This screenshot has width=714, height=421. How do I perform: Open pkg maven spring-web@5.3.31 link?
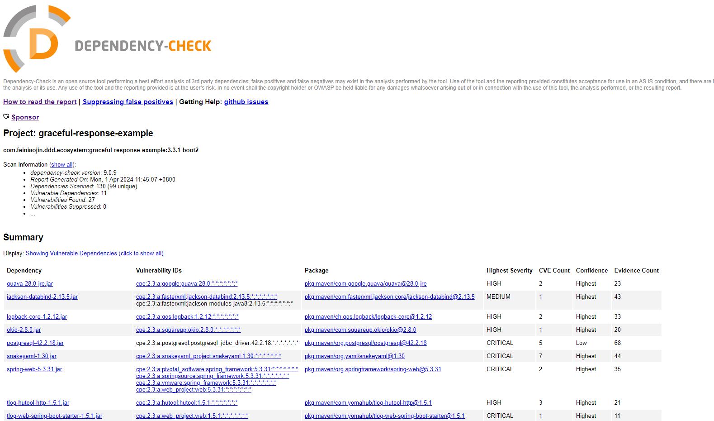coord(373,369)
